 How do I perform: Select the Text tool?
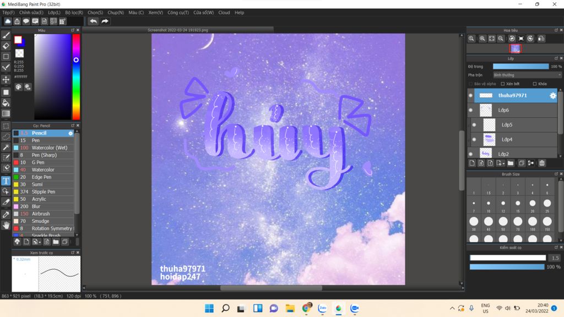[6, 181]
